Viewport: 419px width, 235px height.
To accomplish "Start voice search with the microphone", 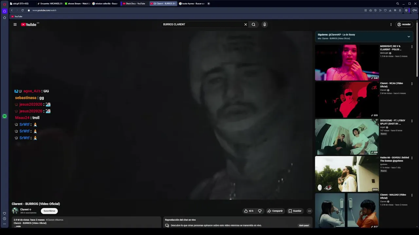I will [x=264, y=24].
